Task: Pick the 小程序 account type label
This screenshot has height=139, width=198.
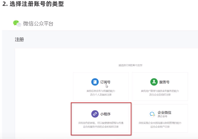Action: click(105, 114)
